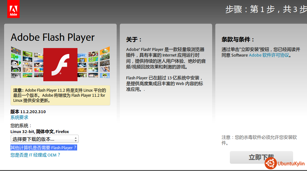The image size is (307, 171).
Task: Click the red Flash Player logo
Action: [60, 64]
